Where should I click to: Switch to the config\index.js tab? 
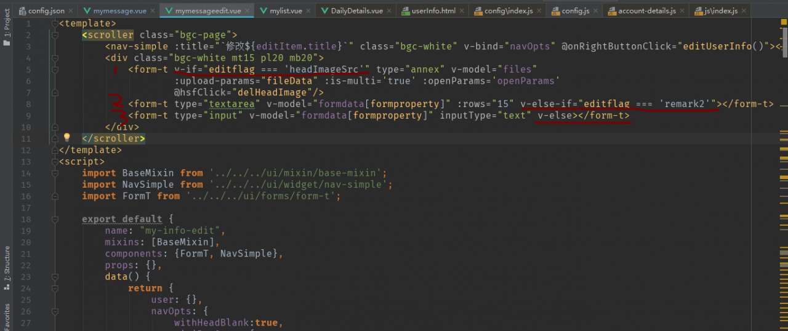pyautogui.click(x=509, y=11)
